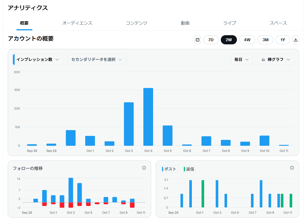The image size is (306, 220).
Task: Toggle the ポスト series in legend
Action: pos(169,169)
